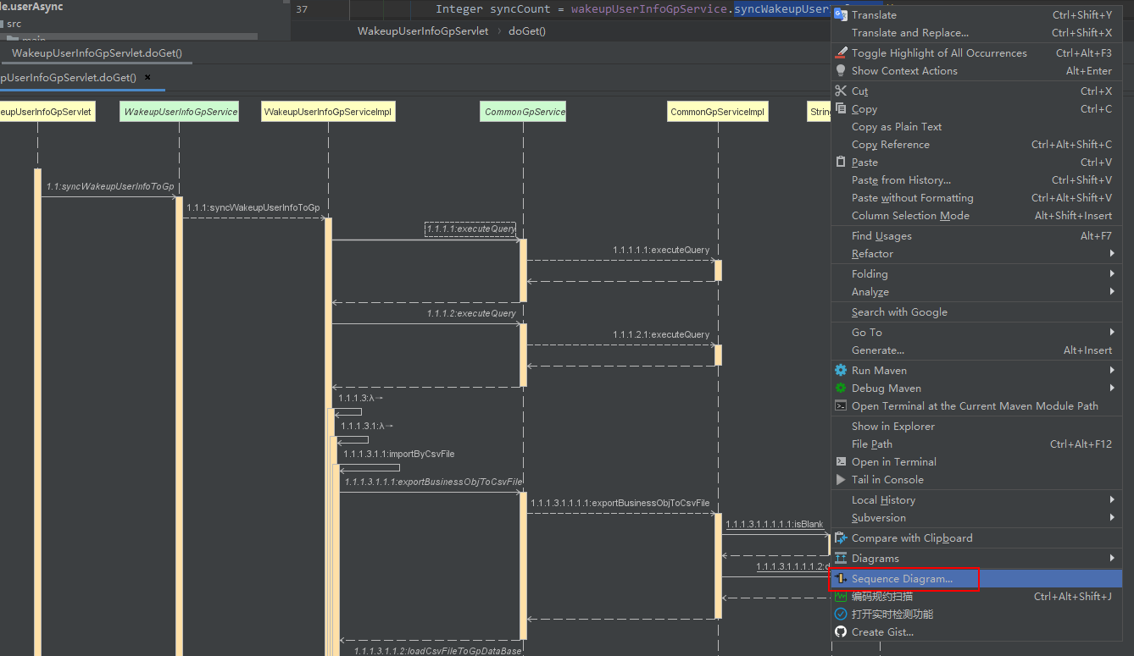Enable Column Selection Mode
The image size is (1134, 656).
pyautogui.click(x=910, y=215)
